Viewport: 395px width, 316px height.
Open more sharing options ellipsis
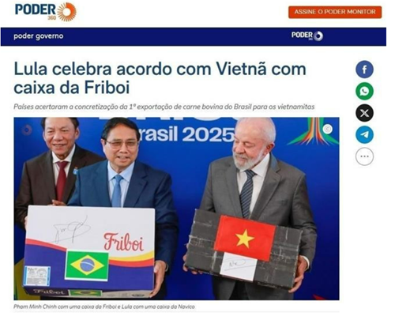364,156
